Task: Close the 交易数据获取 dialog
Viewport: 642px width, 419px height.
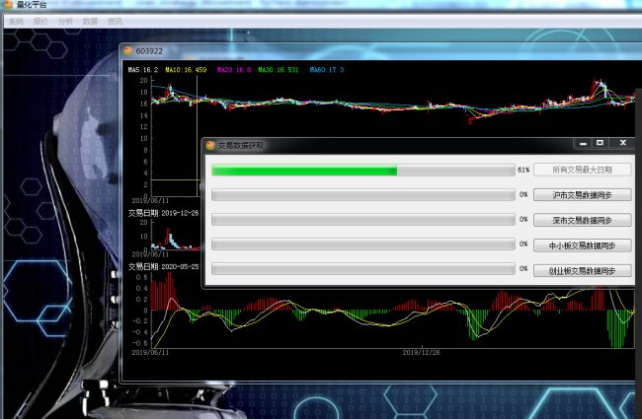Action: pyautogui.click(x=622, y=144)
